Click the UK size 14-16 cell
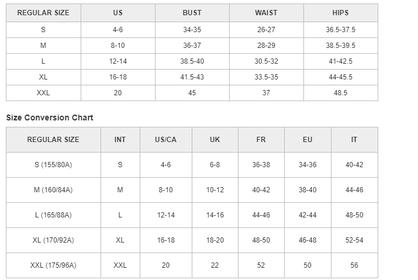 click(x=215, y=215)
